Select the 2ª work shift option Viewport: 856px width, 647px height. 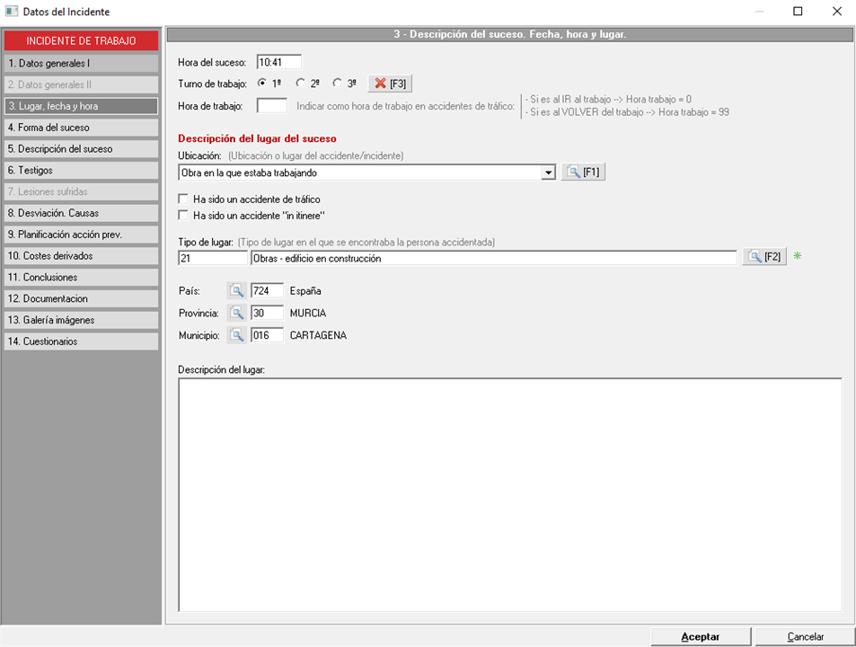(300, 84)
